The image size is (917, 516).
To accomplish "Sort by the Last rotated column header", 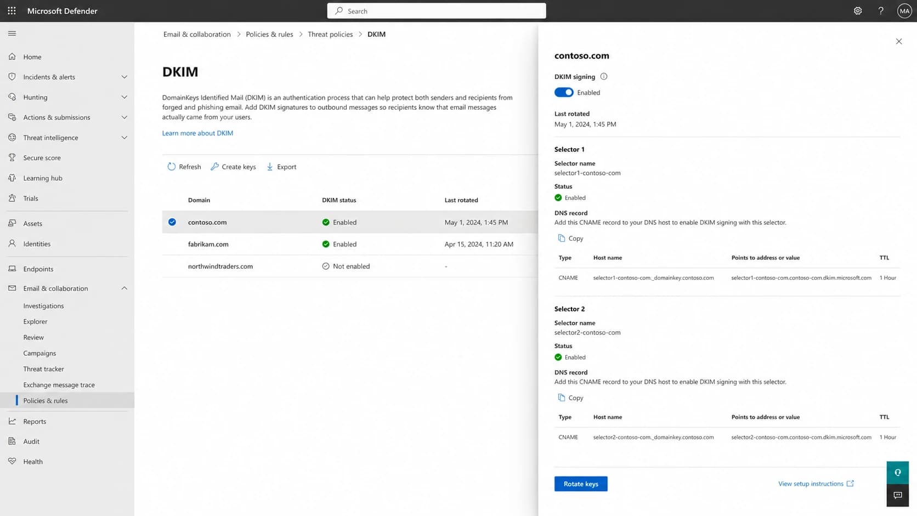I will [461, 200].
